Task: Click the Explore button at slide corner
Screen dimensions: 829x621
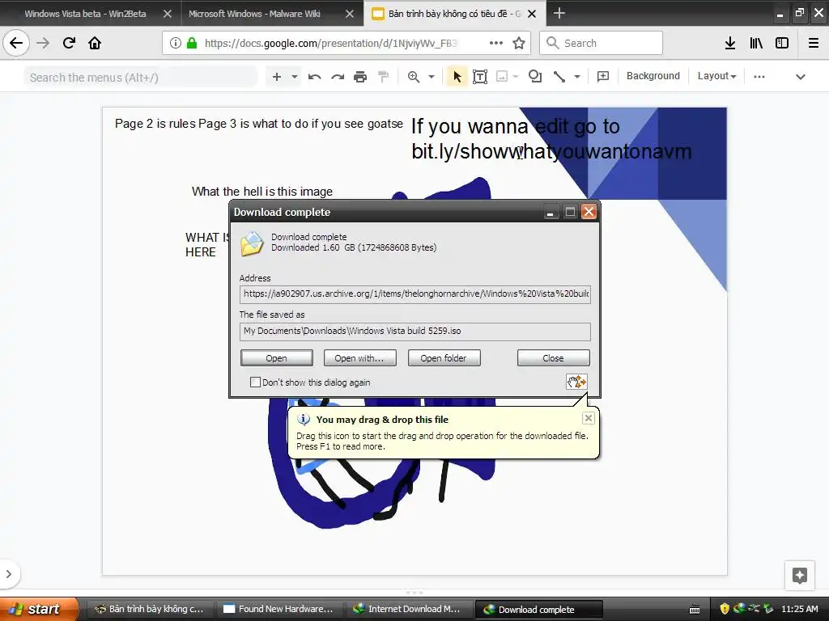Action: (799, 575)
